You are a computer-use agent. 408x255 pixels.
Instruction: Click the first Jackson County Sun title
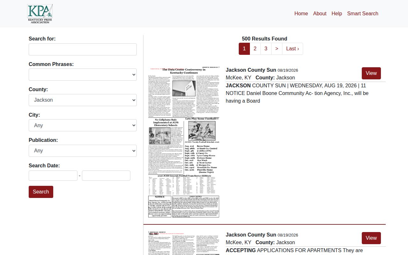(x=251, y=70)
